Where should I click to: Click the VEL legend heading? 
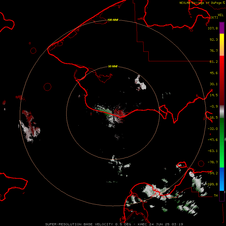[220, 15]
